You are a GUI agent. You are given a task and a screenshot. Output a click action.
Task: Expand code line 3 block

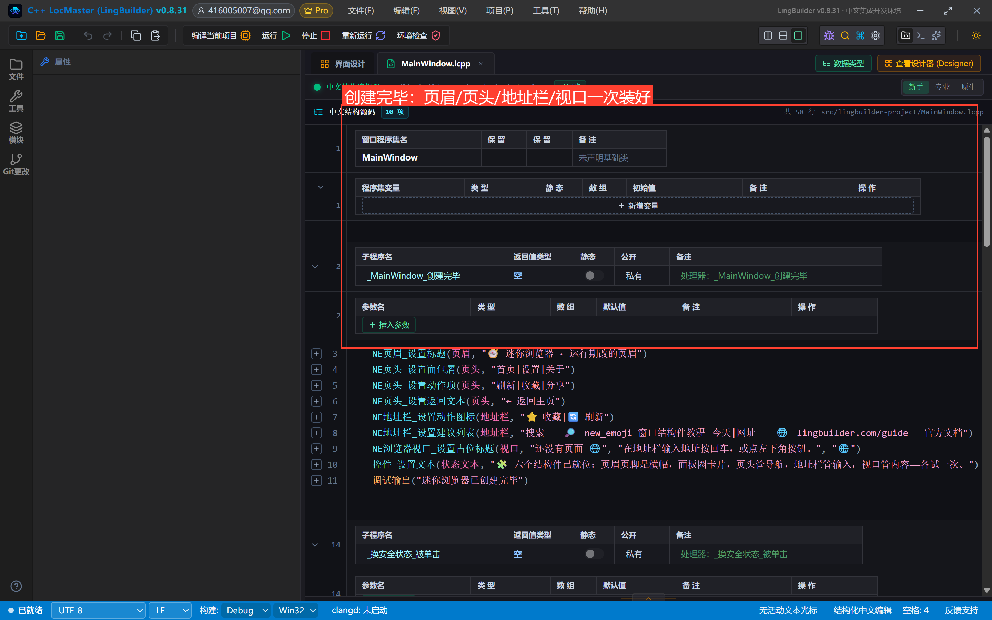316,353
